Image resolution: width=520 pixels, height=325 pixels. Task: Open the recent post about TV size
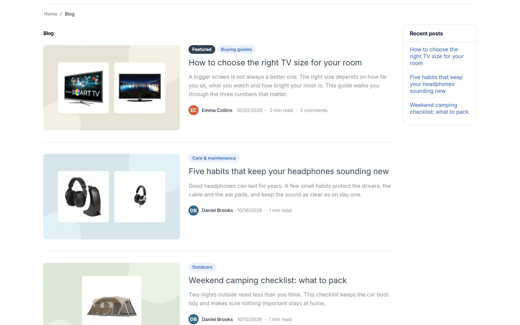(x=437, y=56)
